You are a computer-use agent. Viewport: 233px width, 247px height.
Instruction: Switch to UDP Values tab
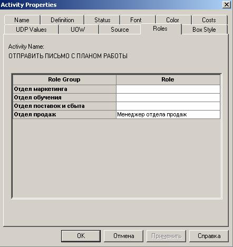tap(31, 30)
